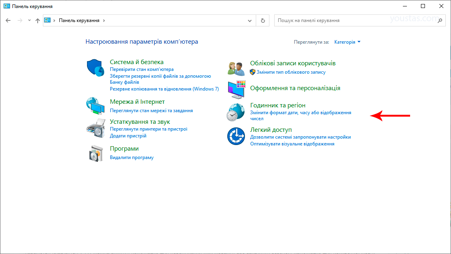Click 'Переглянути принтери та пристрої' link

148,129
